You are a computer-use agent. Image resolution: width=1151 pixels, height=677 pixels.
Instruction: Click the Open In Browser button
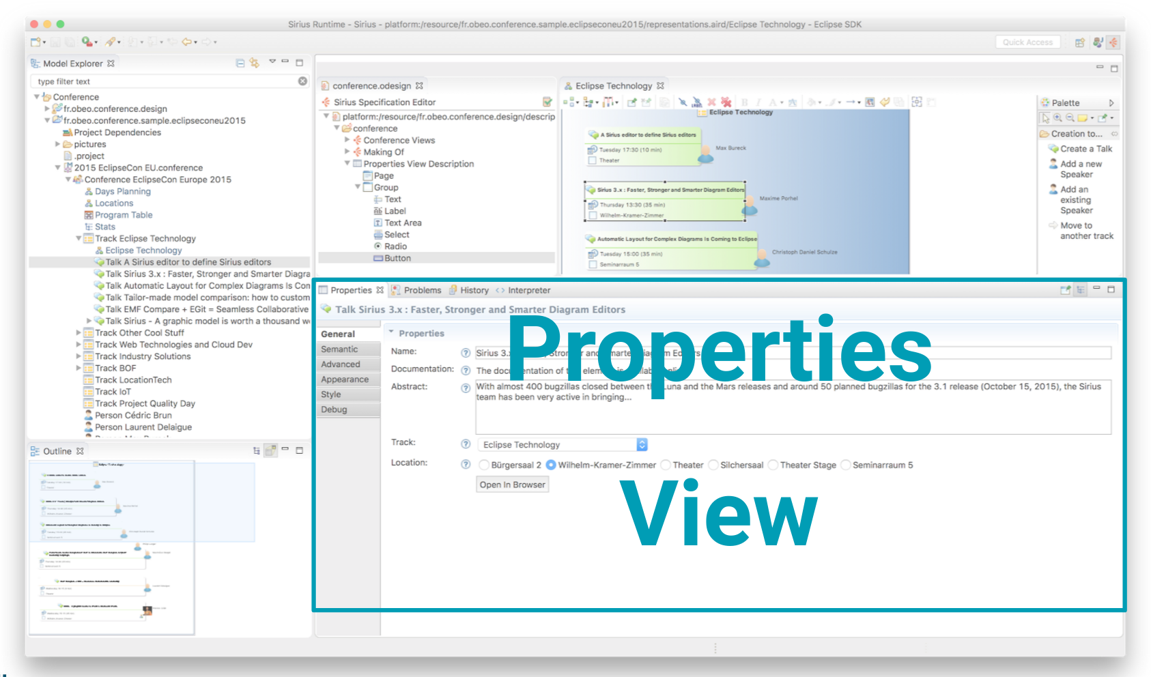pos(513,485)
